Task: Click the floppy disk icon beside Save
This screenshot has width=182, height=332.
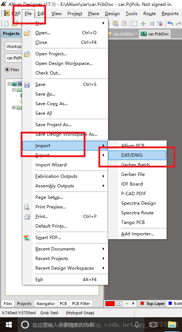Action: pos(27,85)
